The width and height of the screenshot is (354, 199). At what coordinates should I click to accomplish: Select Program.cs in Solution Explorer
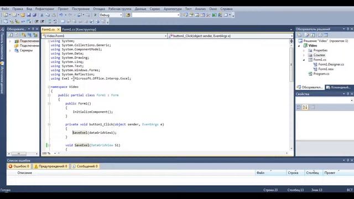pos(321,74)
